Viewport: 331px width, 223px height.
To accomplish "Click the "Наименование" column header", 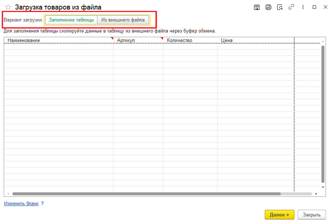I will pyautogui.click(x=58, y=40).
